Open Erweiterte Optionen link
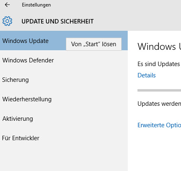This screenshot has height=171, width=181. point(159,125)
